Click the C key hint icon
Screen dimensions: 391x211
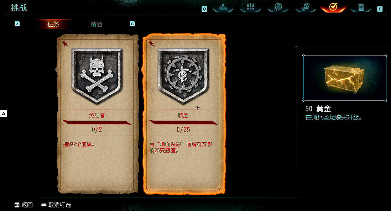[132, 24]
